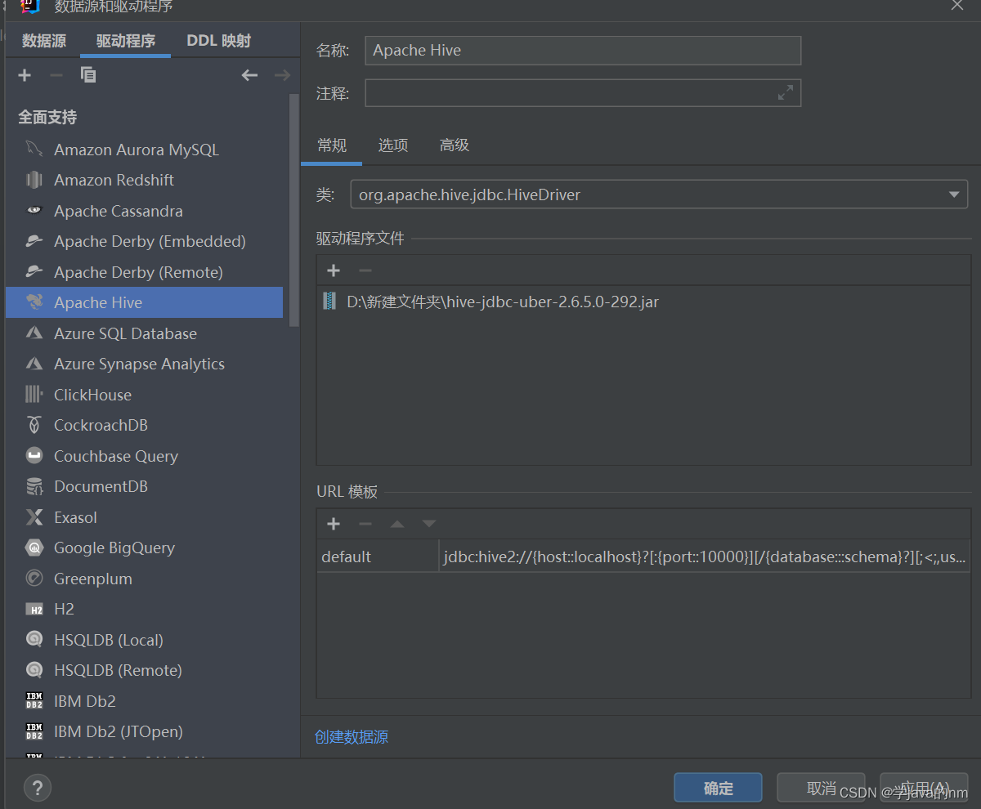This screenshot has height=809, width=981.
Task: Remove the selected driver file
Action: (365, 270)
